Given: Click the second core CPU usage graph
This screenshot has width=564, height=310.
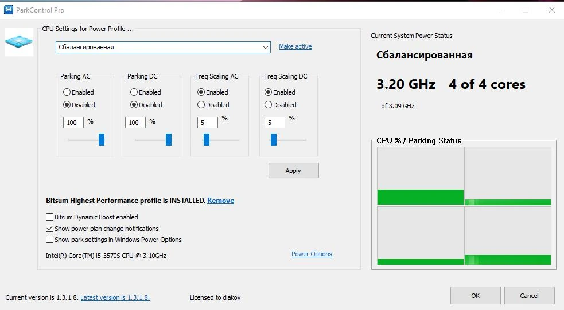Looking at the screenshot, I should click(508, 176).
